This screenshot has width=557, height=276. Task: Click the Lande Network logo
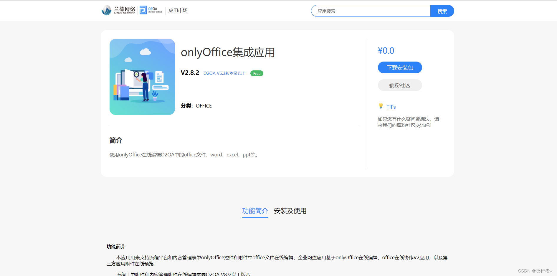[x=119, y=10]
